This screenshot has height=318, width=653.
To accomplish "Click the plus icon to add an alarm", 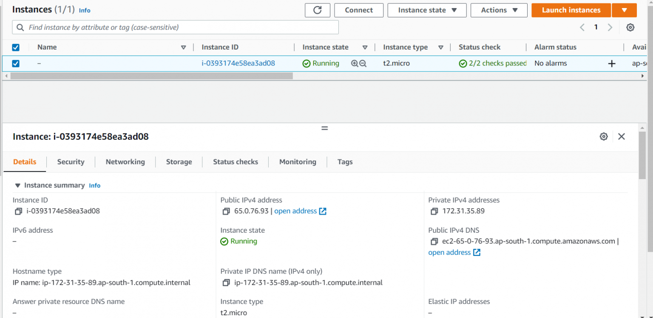I will [x=611, y=63].
